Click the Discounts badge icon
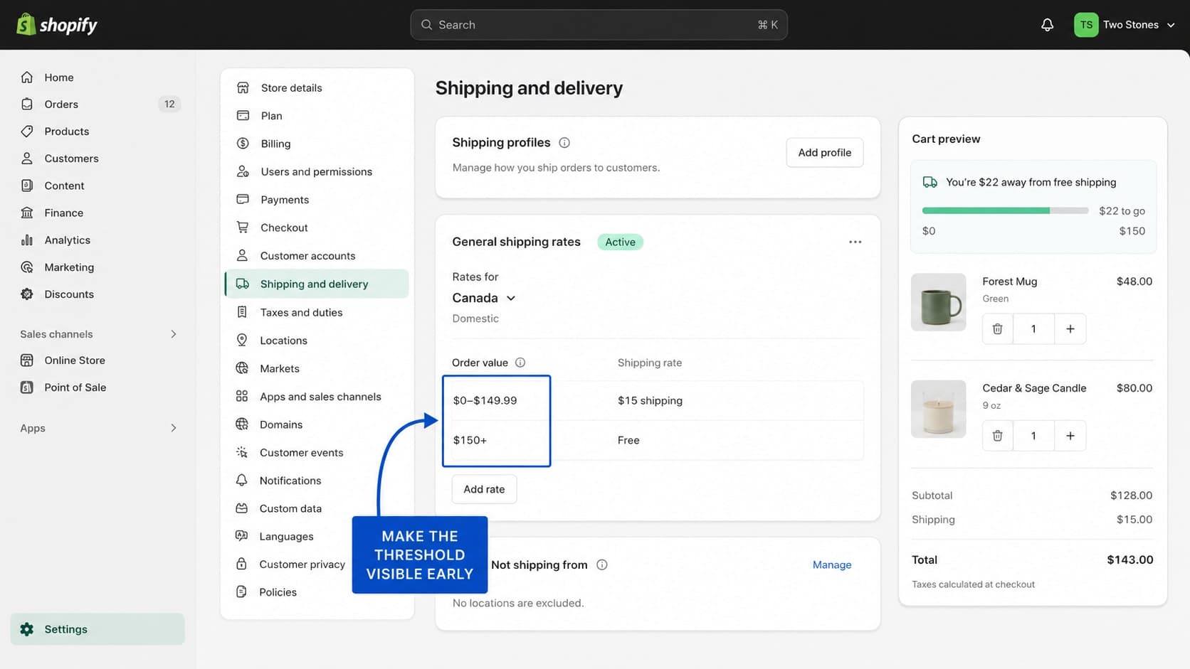This screenshot has height=669, width=1190. tap(27, 294)
